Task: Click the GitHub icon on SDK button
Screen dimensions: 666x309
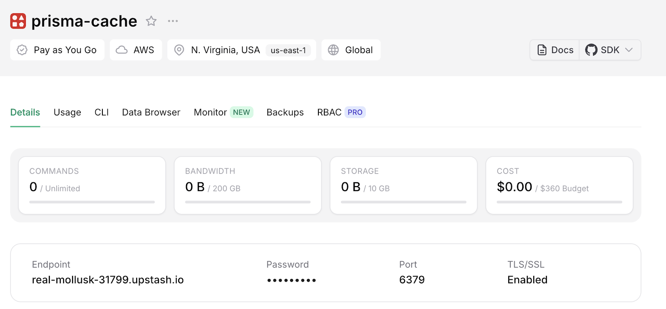Action: coord(591,50)
